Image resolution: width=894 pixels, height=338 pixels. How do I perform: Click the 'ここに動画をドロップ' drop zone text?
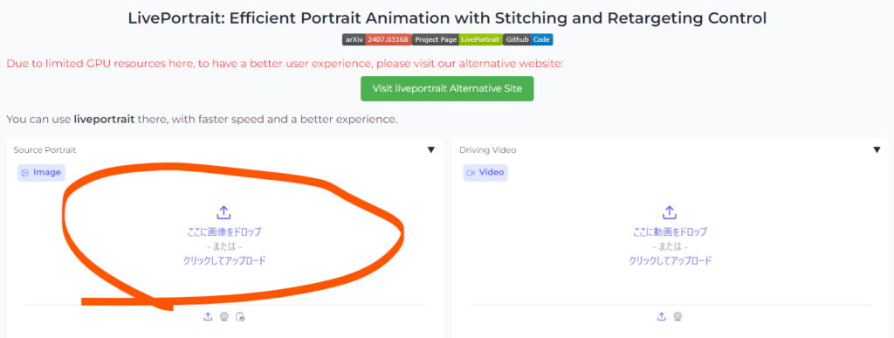670,232
